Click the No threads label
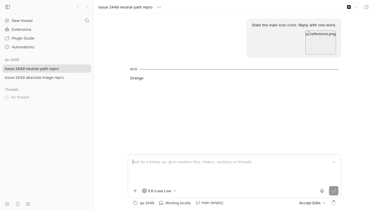 click(x=20, y=97)
